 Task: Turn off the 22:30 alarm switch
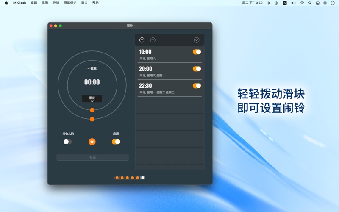(x=197, y=86)
